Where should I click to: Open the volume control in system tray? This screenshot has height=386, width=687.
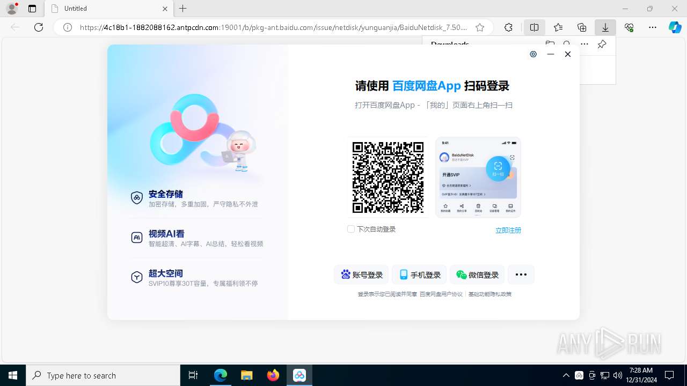coord(618,375)
